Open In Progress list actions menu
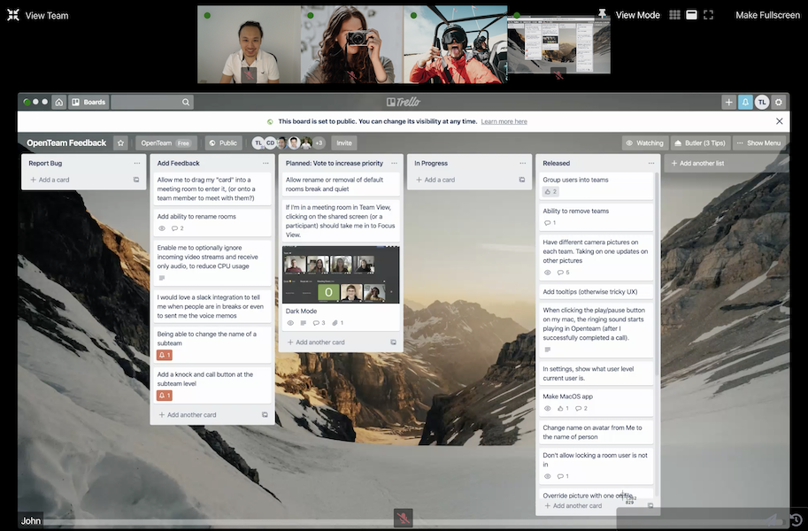The image size is (808, 531). coord(522,163)
